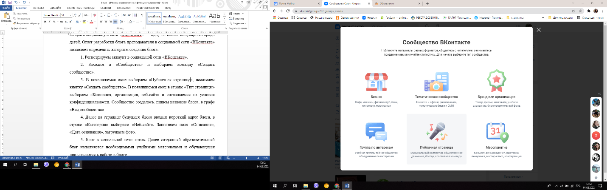Clear all formatting with eraser icon

pyautogui.click(x=95, y=15)
